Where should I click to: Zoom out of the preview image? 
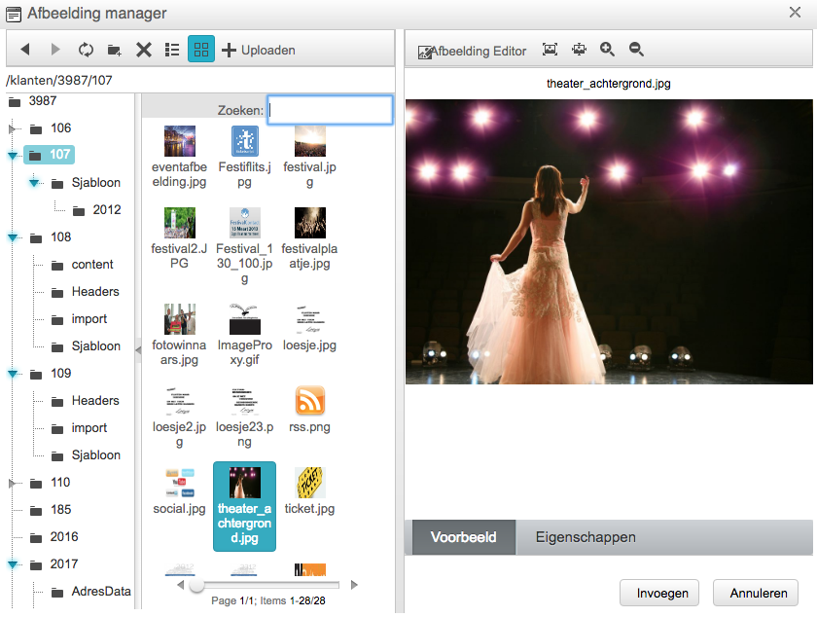636,50
